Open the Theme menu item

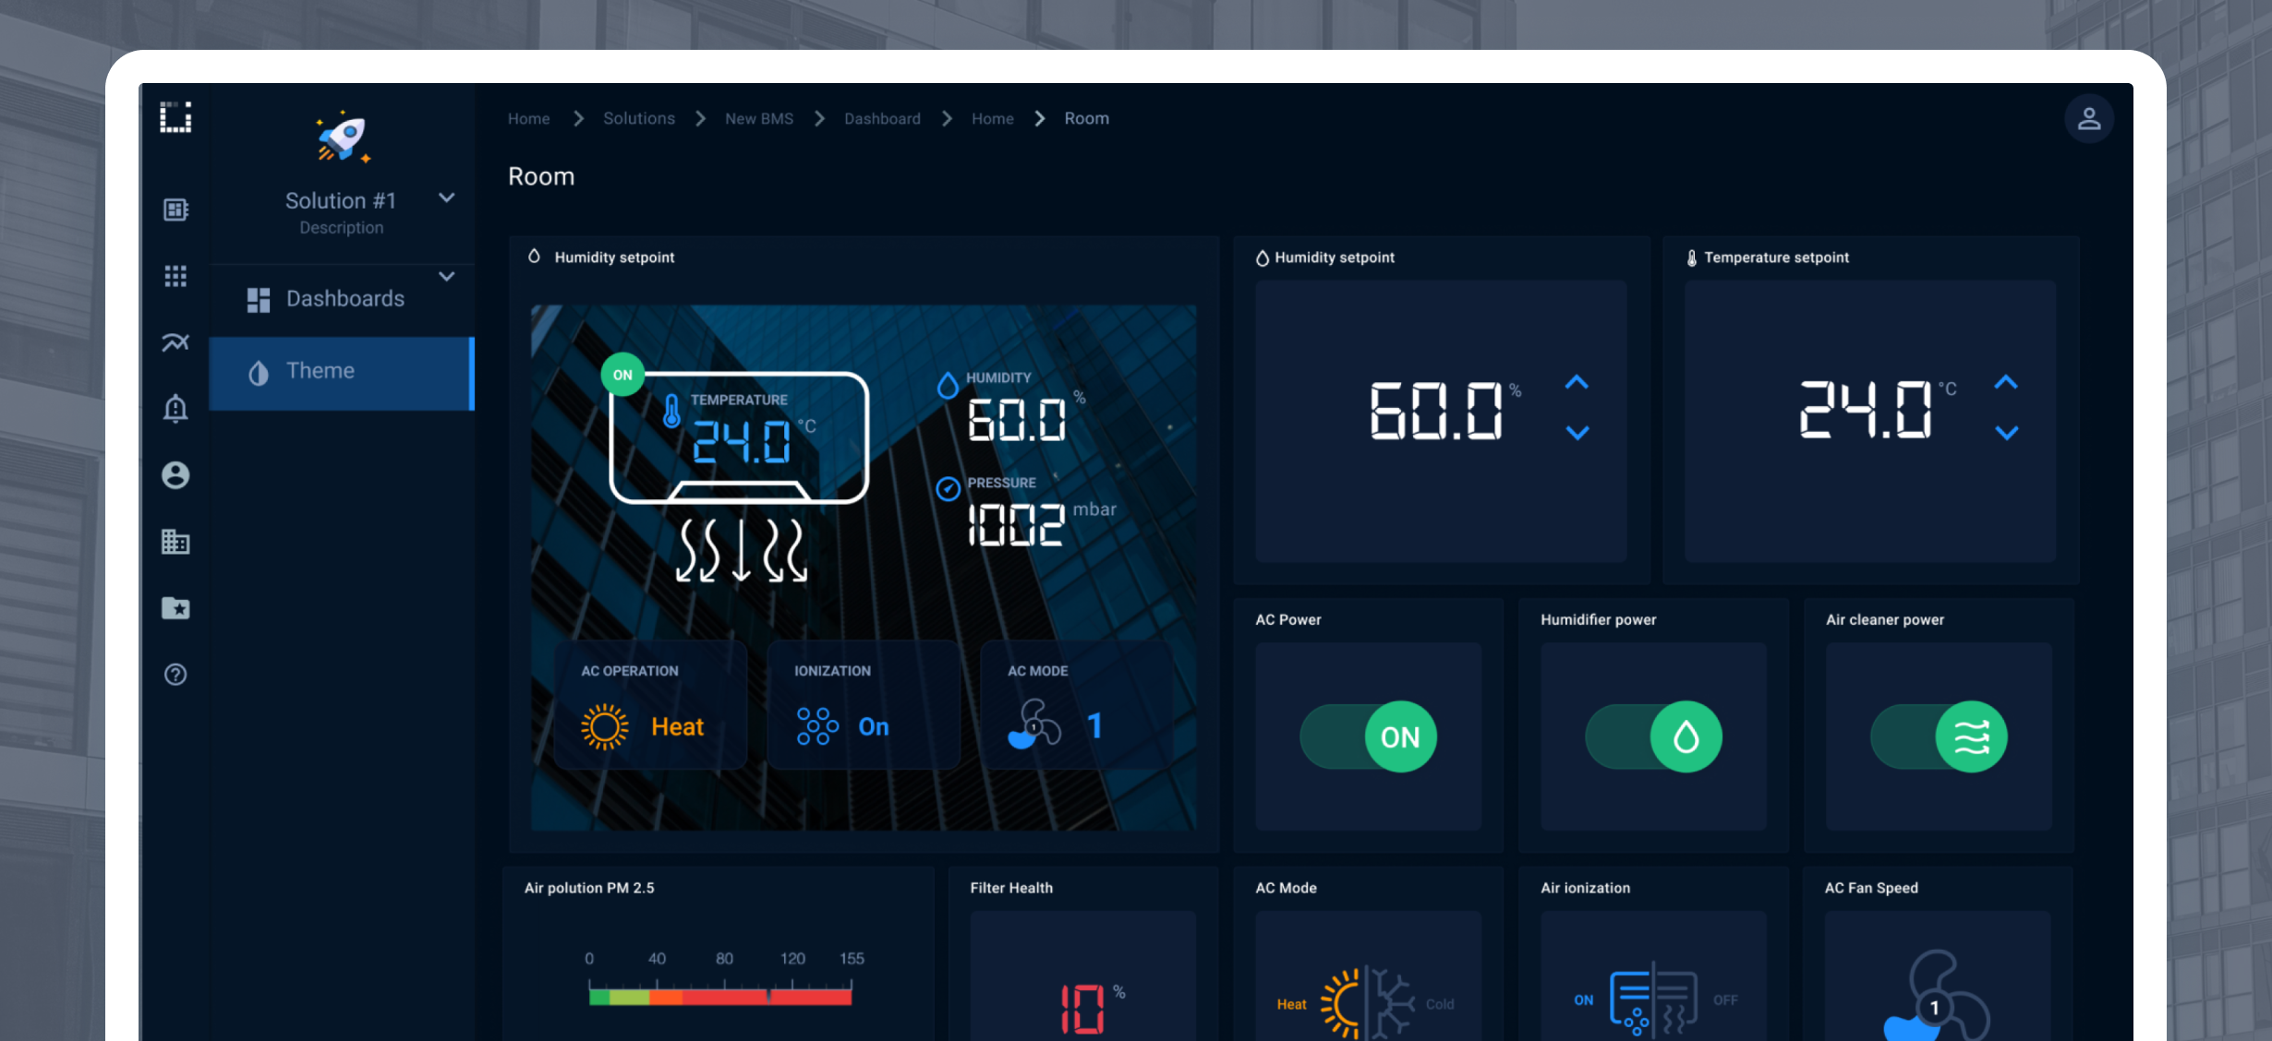click(x=342, y=373)
